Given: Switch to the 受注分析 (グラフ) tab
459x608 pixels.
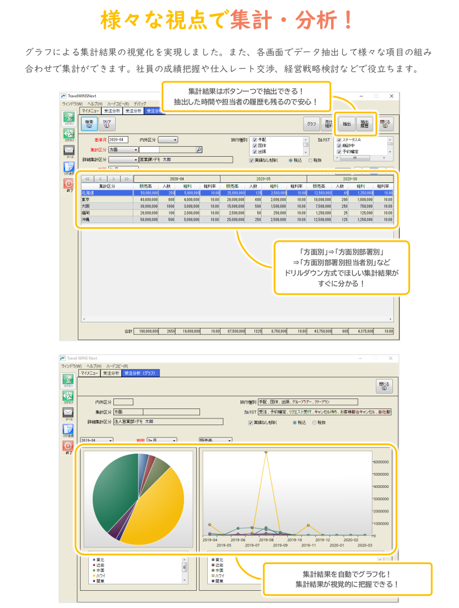Looking at the screenshot, I should (x=141, y=373).
